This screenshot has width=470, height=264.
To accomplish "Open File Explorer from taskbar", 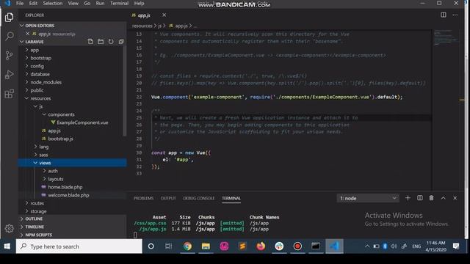I will pos(206,246).
